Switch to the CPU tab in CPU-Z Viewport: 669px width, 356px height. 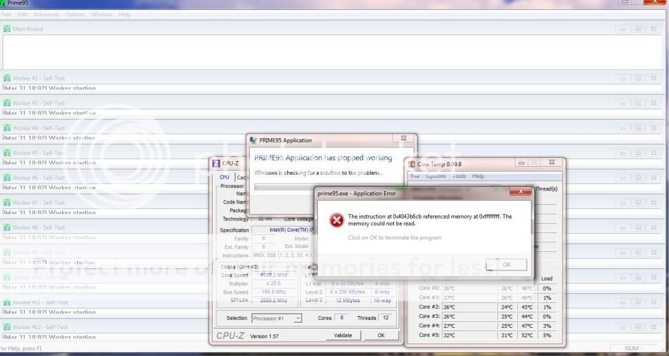pyautogui.click(x=224, y=177)
